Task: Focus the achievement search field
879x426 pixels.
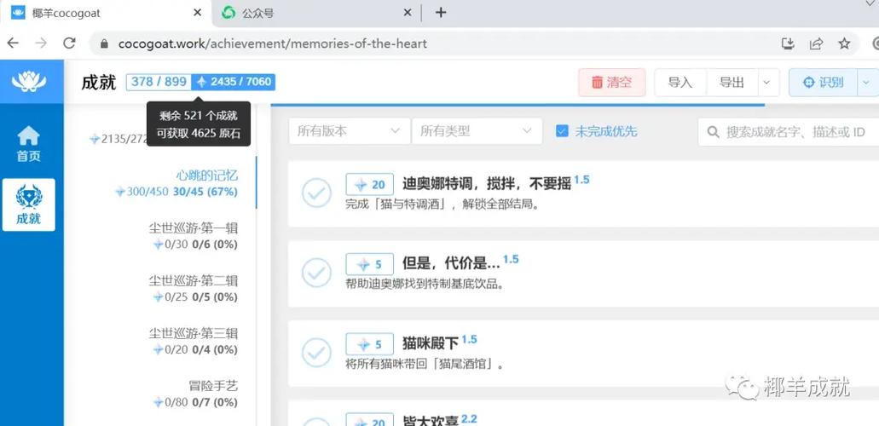Action: pos(790,132)
